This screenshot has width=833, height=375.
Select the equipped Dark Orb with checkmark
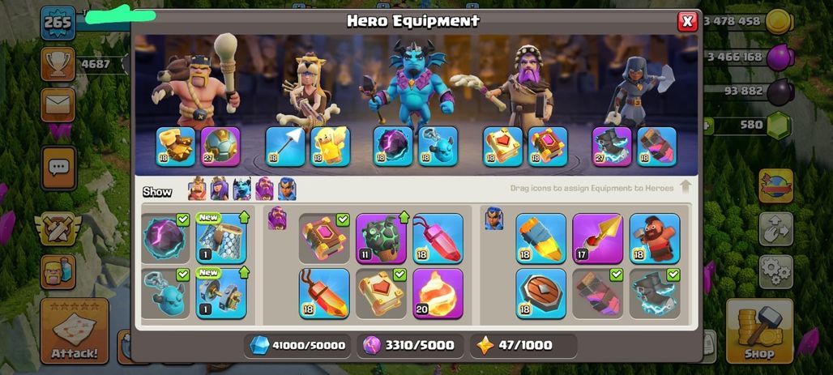166,238
